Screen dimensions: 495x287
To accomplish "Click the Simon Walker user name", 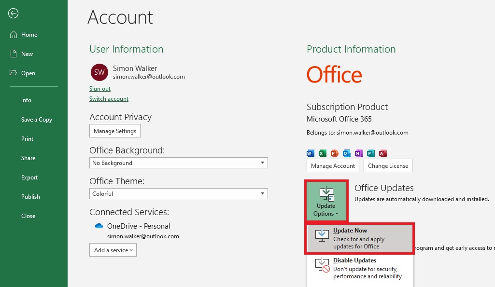I will [x=135, y=68].
